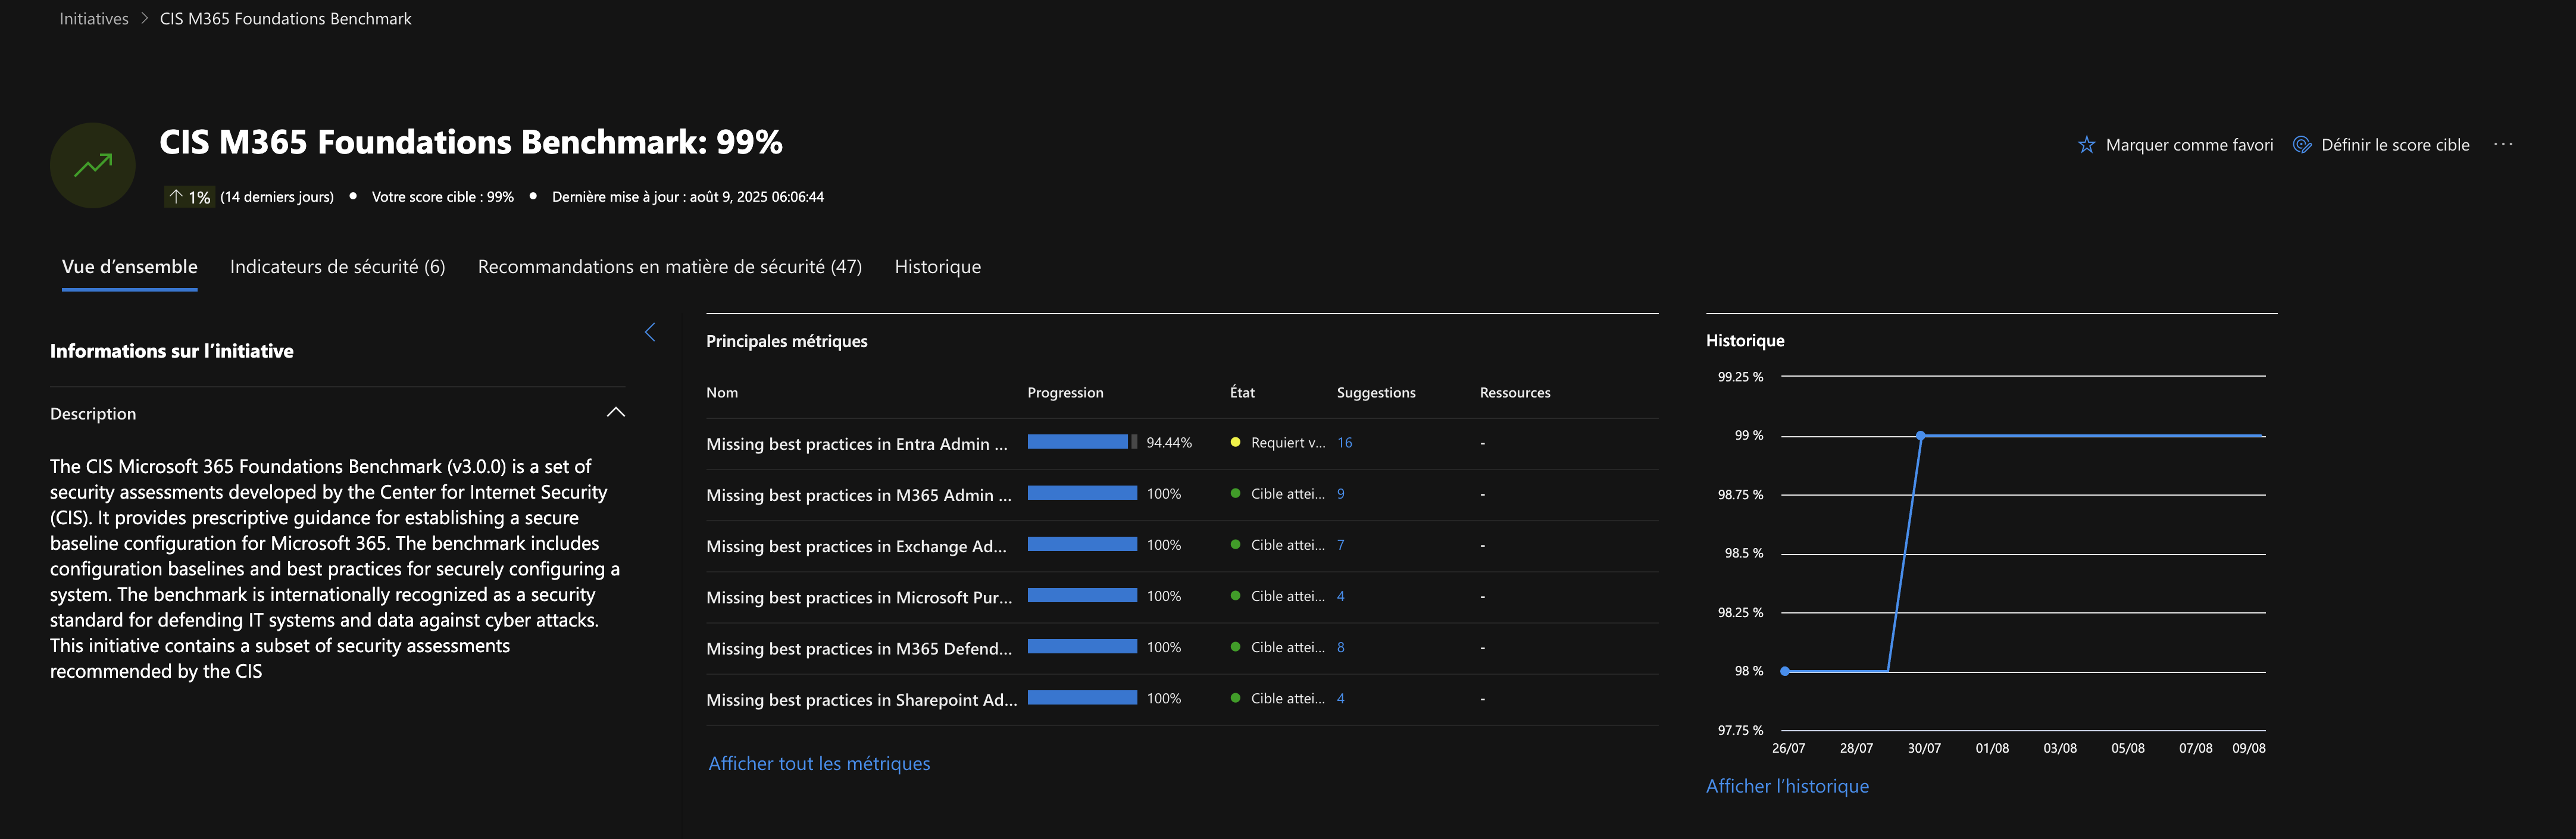Click the target score icon
The height and width of the screenshot is (839, 2576).
pyautogui.click(x=2301, y=145)
